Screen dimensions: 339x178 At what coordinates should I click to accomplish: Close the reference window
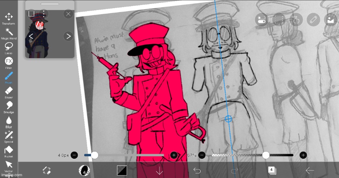point(68,14)
